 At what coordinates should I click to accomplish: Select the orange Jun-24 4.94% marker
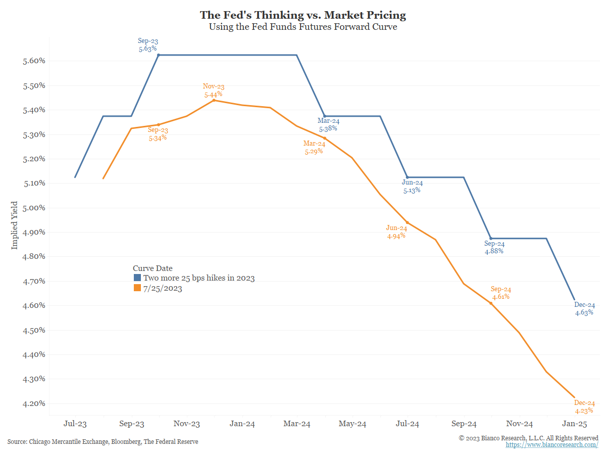click(x=408, y=222)
